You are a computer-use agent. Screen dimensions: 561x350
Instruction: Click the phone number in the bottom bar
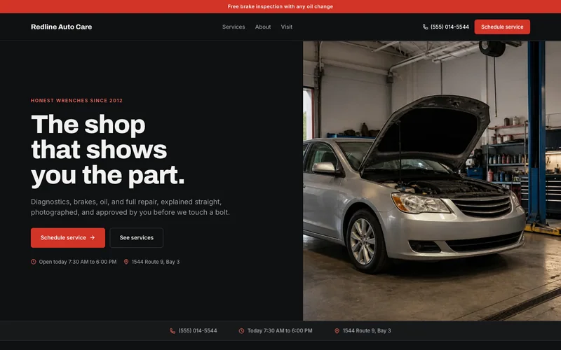tap(198, 330)
